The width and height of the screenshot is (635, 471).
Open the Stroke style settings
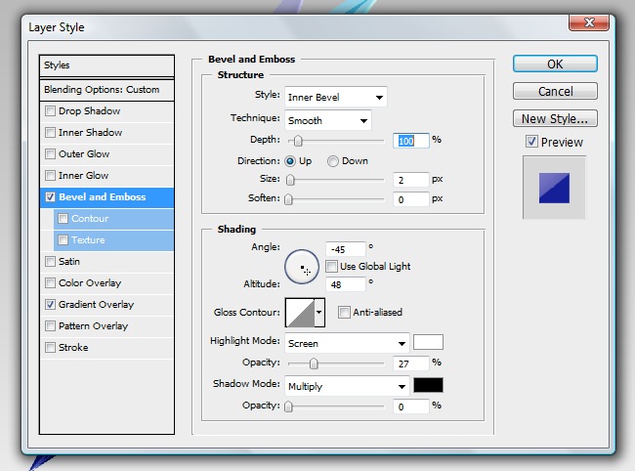(73, 348)
